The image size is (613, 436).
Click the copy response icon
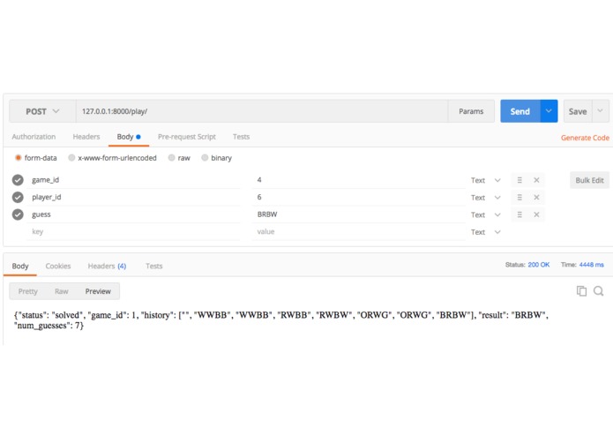581,291
